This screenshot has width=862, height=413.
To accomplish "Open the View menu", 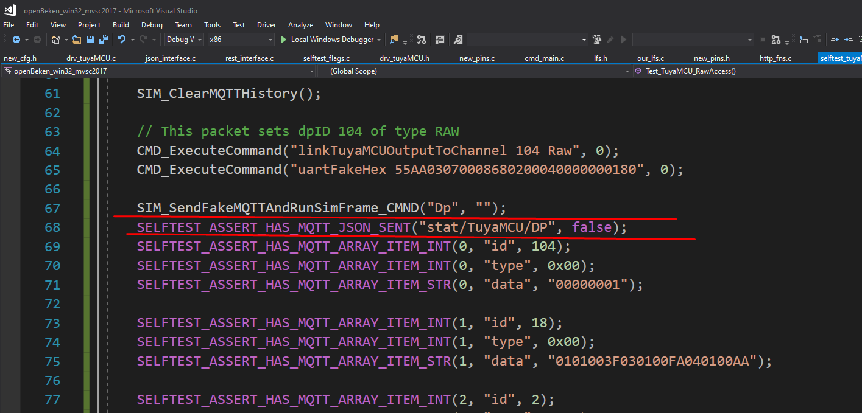I will 58,25.
